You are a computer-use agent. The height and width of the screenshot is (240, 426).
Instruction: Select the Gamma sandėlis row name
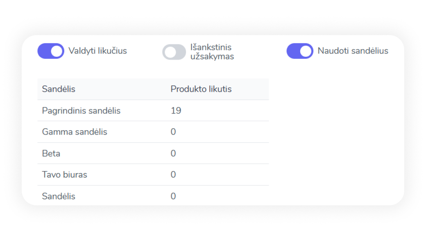point(75,132)
